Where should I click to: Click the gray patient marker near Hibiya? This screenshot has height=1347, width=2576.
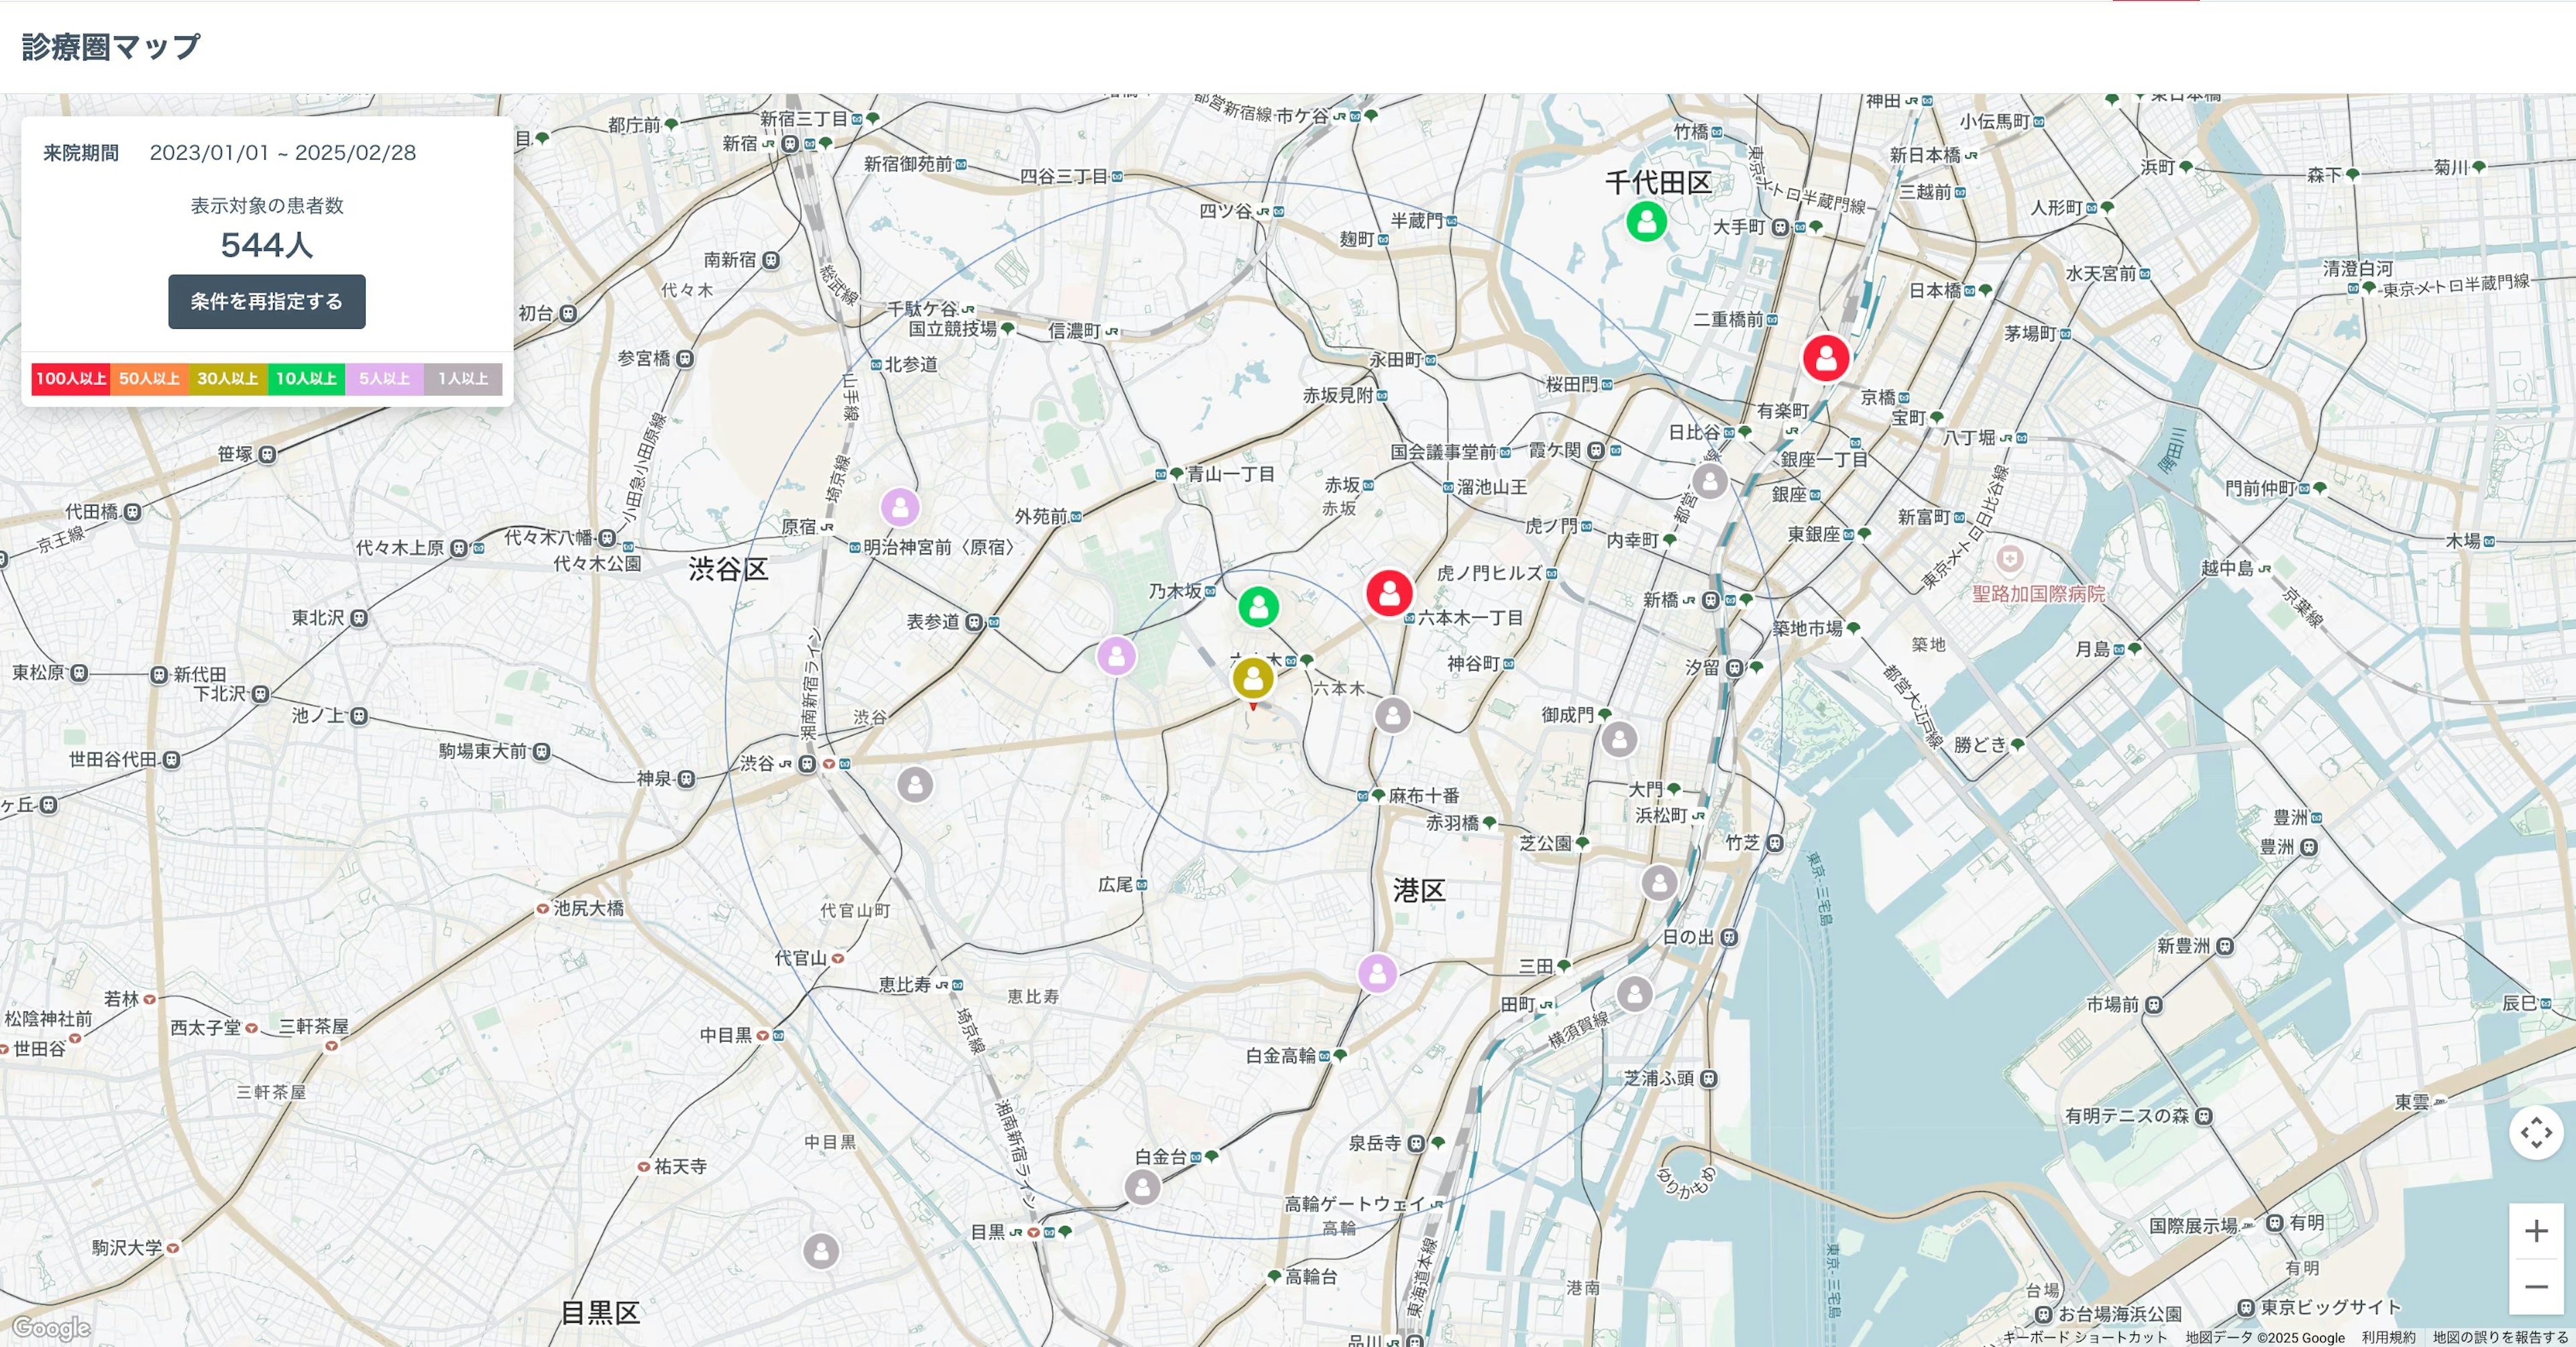pos(1710,481)
